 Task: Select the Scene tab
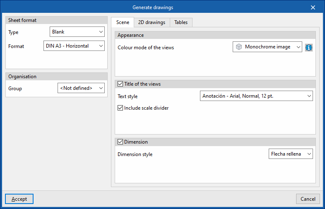click(x=123, y=22)
